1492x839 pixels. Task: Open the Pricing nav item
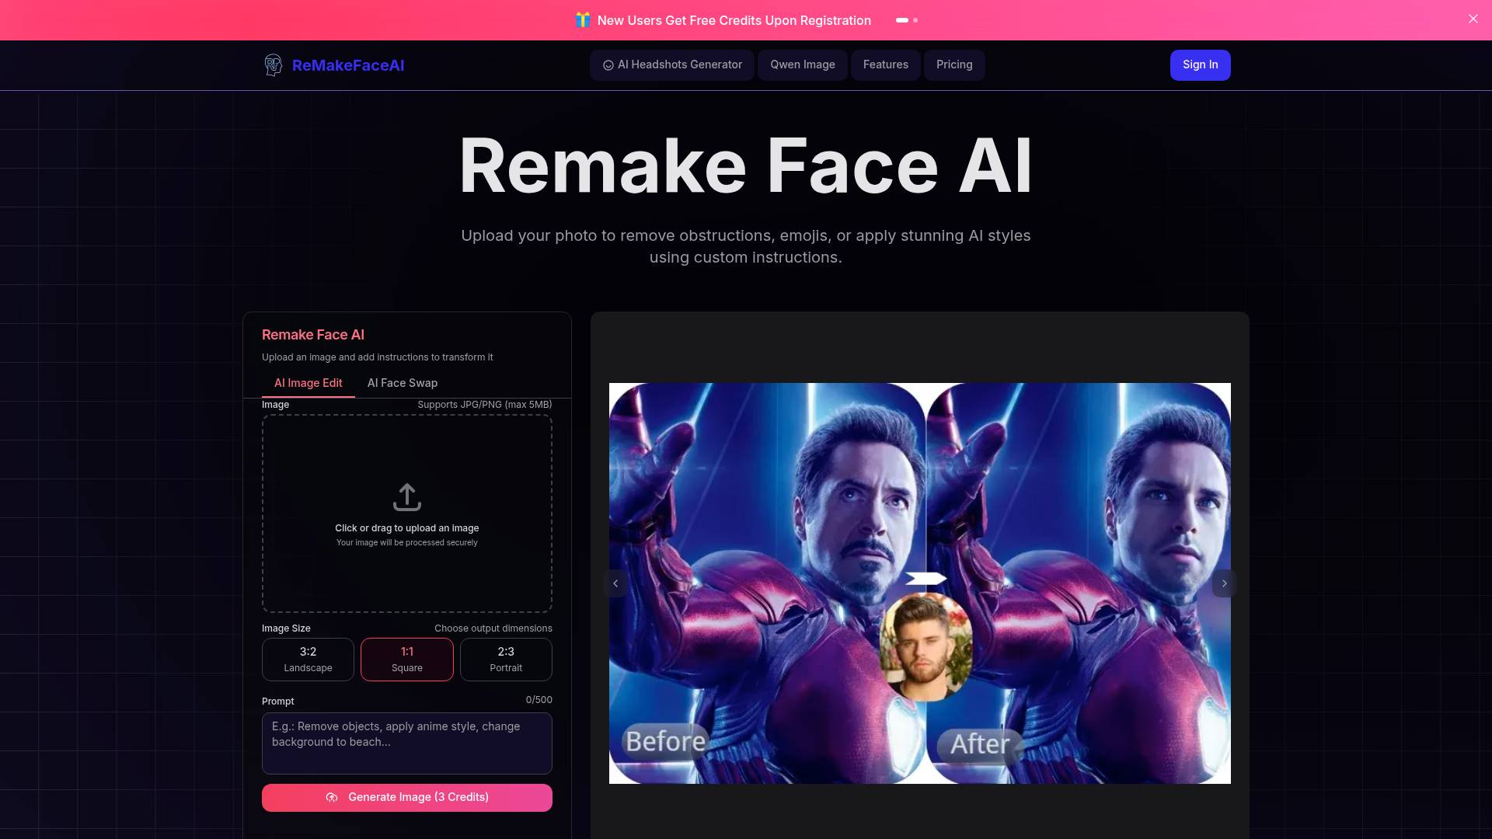click(954, 65)
